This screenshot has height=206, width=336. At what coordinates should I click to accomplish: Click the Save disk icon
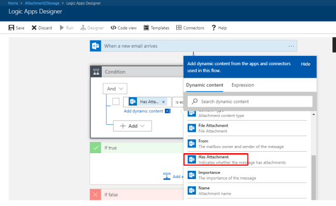[11, 27]
